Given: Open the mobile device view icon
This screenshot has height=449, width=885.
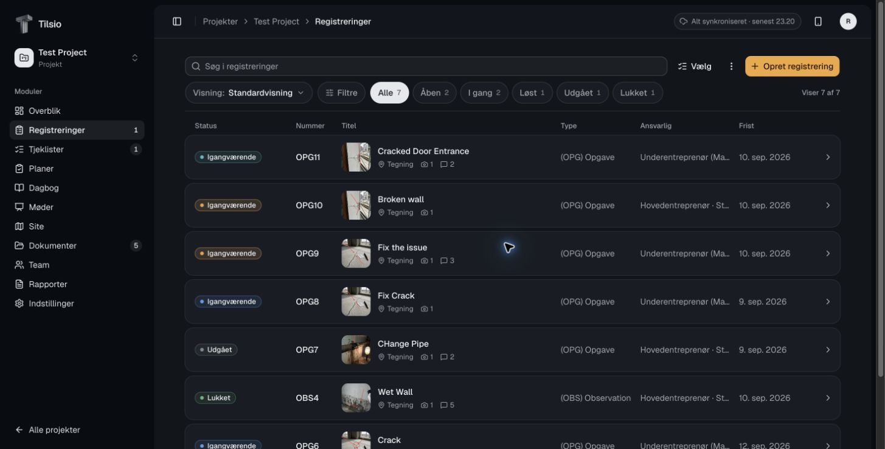Looking at the screenshot, I should (818, 21).
